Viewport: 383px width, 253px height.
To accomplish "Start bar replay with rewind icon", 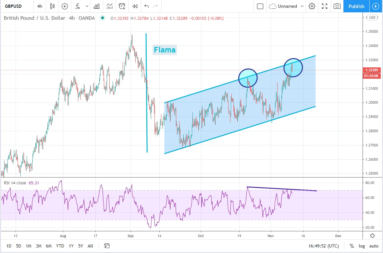I will point(135,6).
